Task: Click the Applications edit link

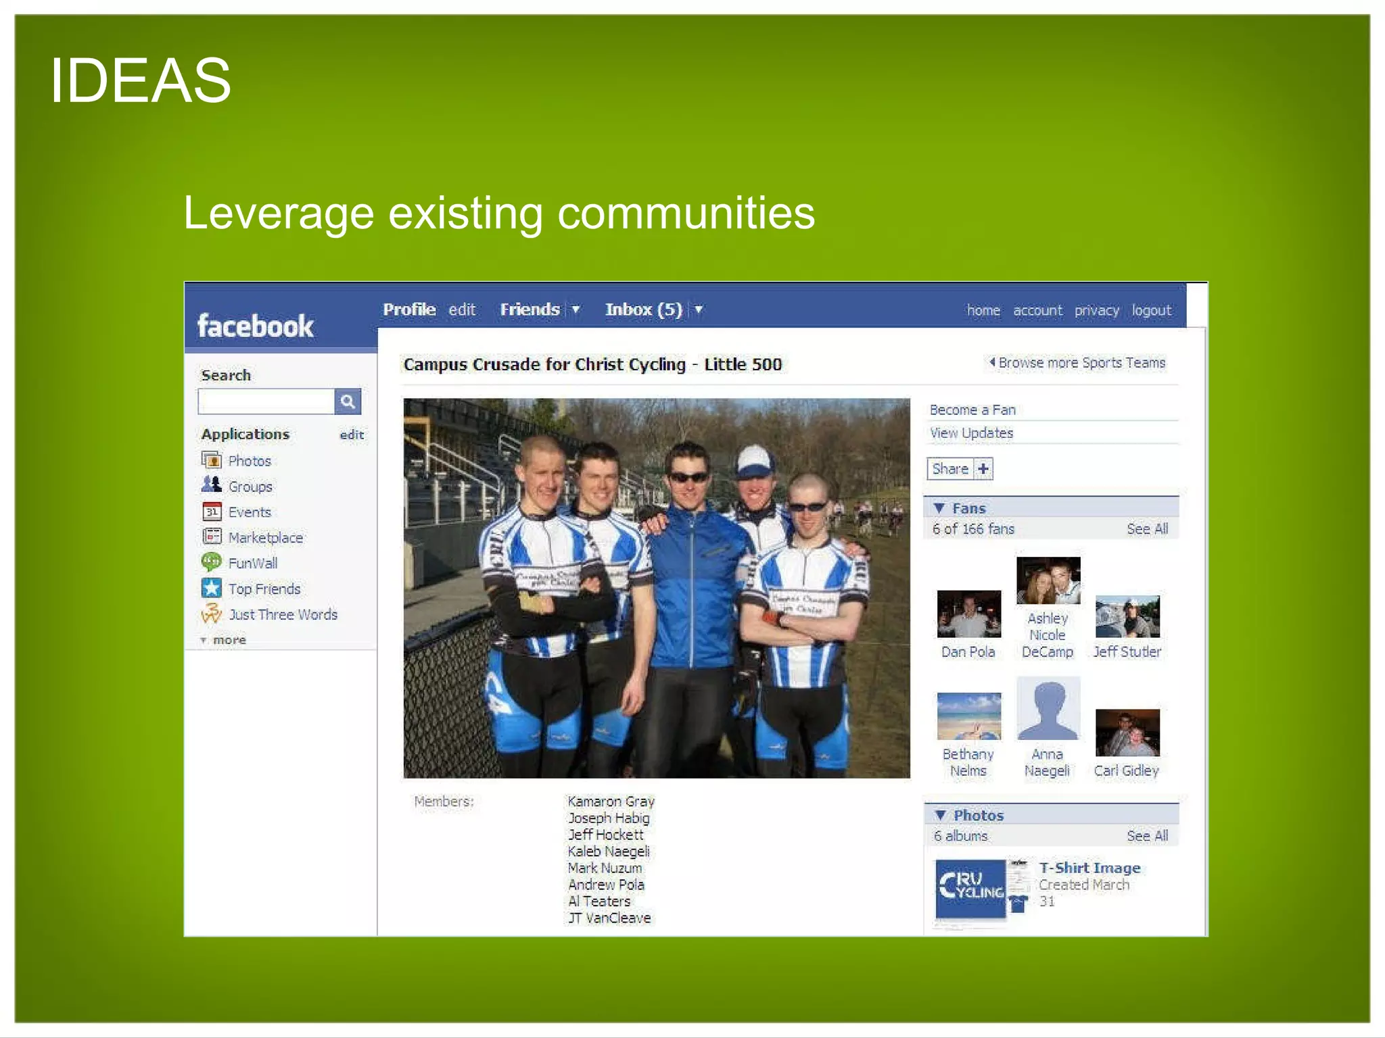Action: [x=352, y=435]
